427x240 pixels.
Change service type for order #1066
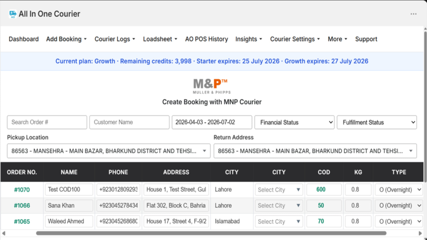[x=399, y=206]
